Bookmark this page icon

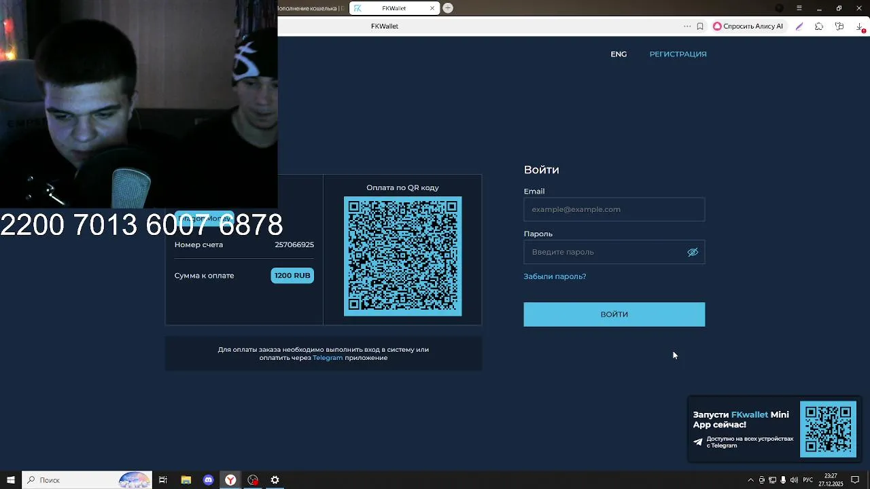pyautogui.click(x=700, y=26)
